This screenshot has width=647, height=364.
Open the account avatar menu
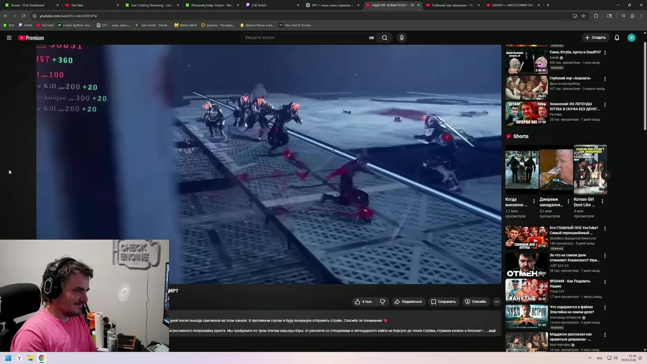pos(631,38)
